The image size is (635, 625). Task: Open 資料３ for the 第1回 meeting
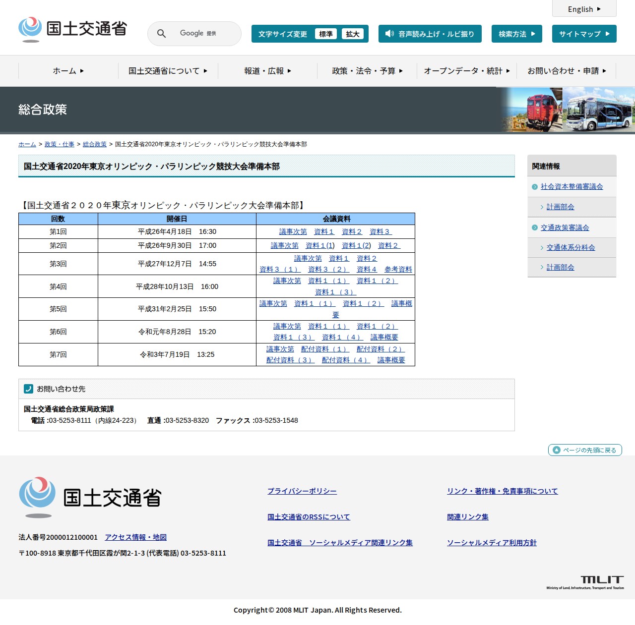click(381, 231)
